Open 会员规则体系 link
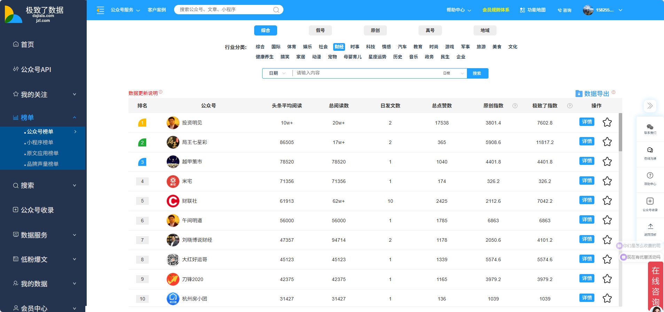Screen dimensions: 664x312 (x=496, y=10)
